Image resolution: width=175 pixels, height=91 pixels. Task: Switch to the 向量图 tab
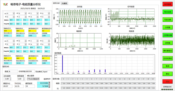coord(64,3)
